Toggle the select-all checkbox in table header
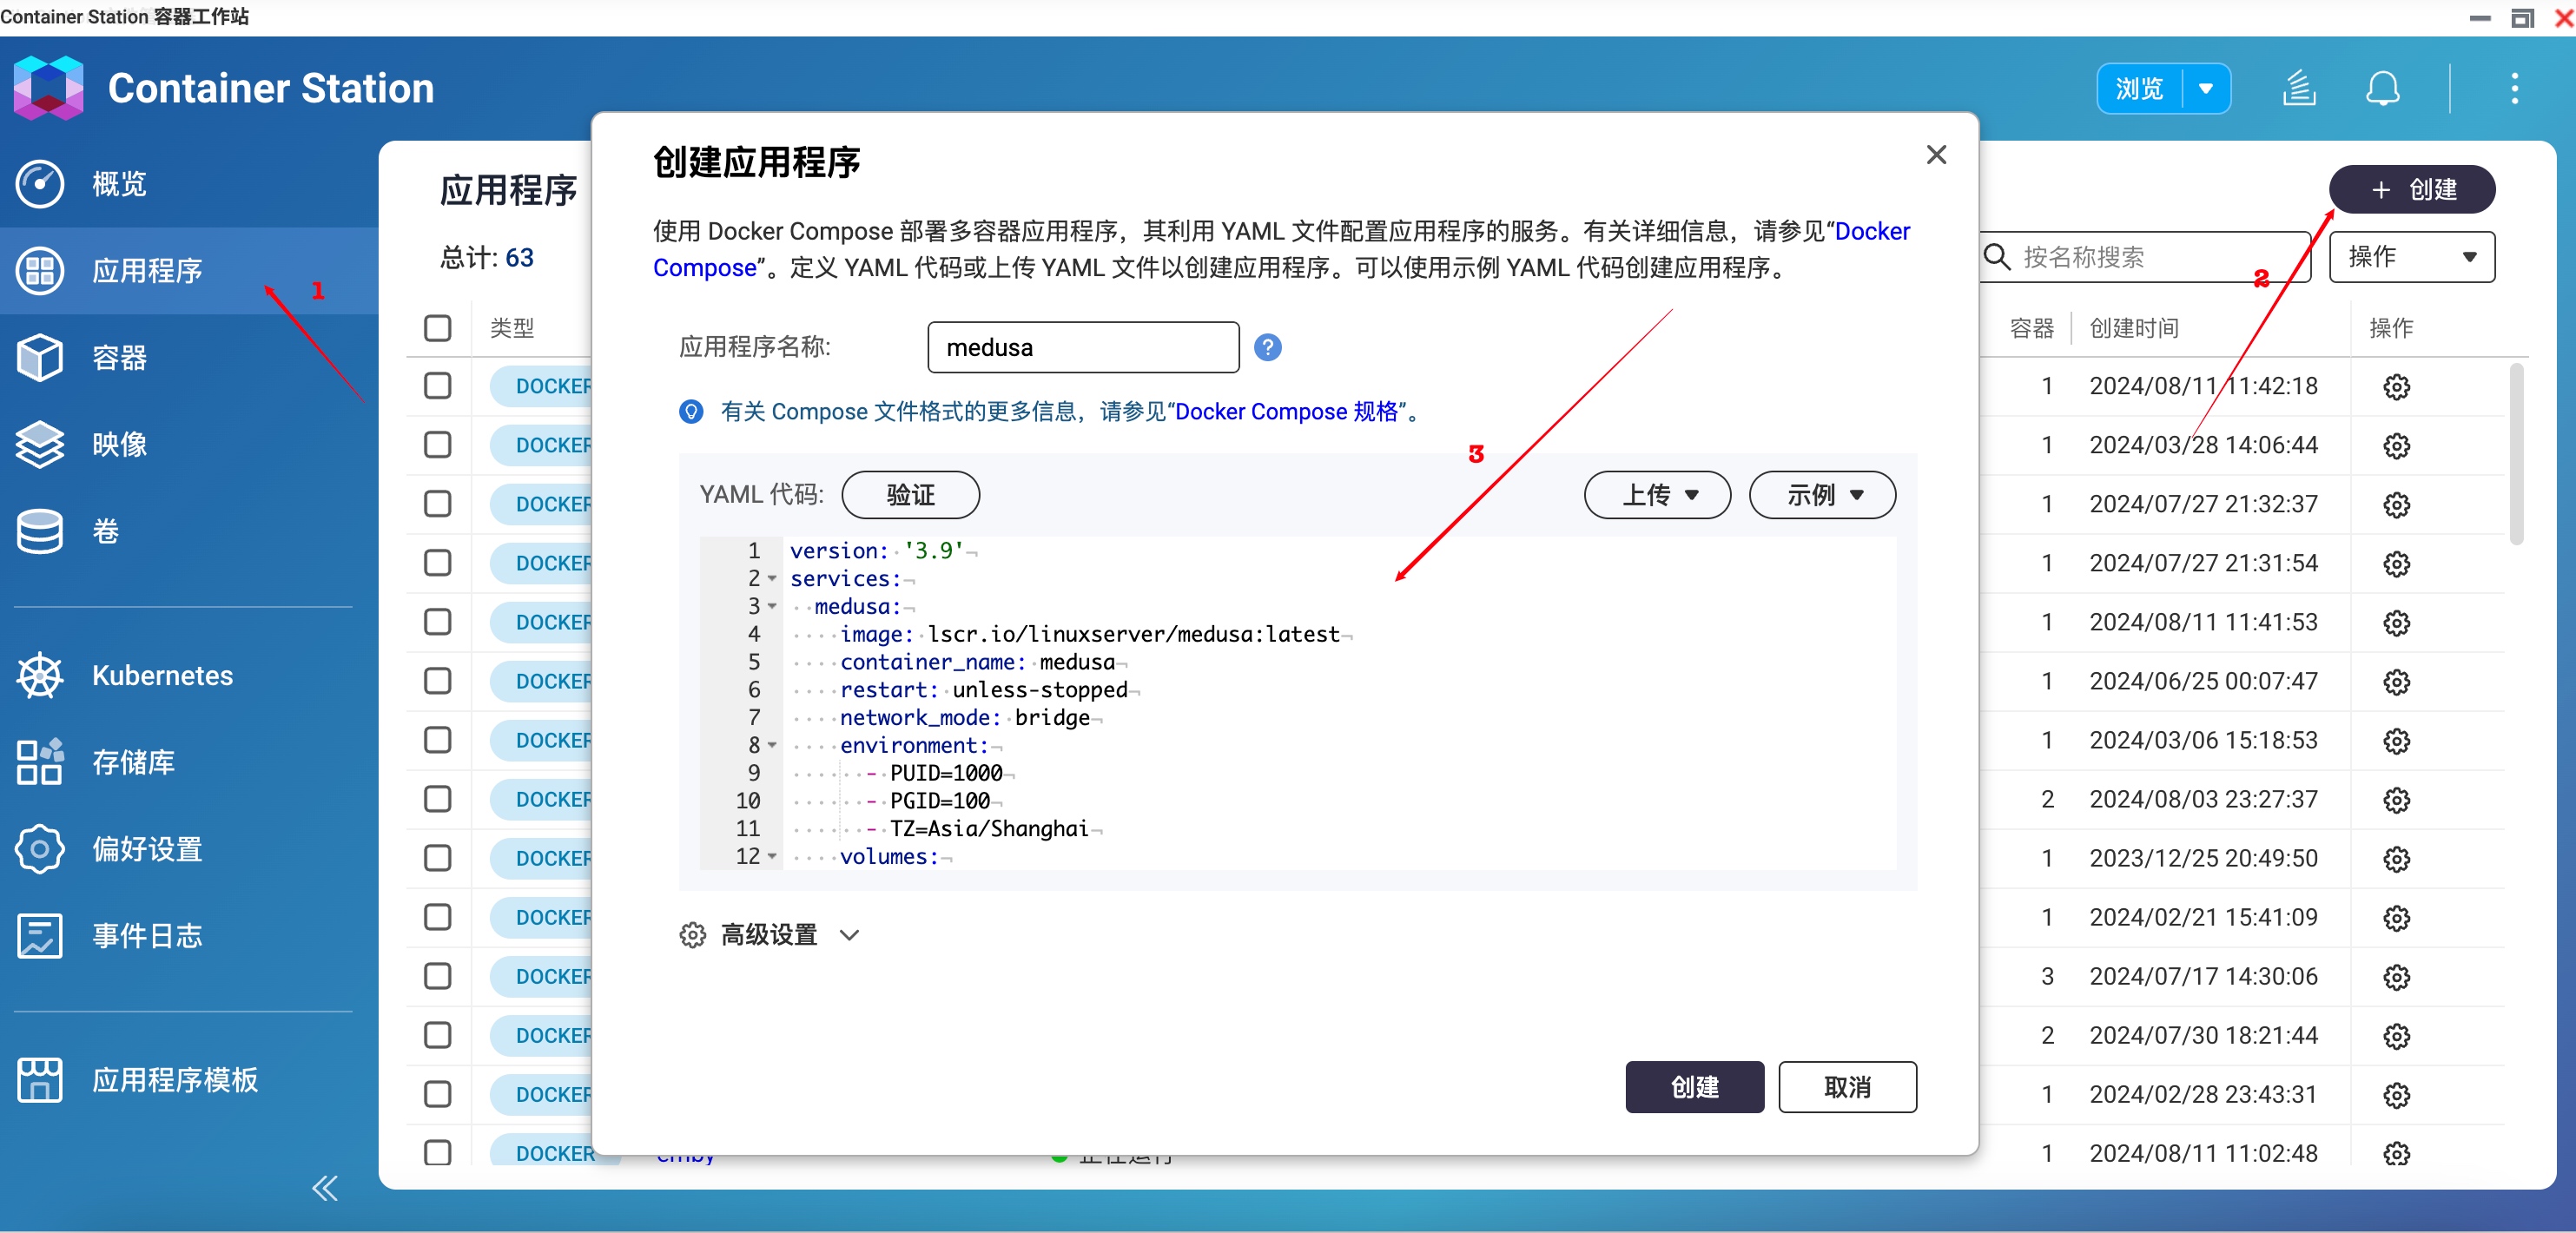This screenshot has height=1233, width=2576. click(438, 328)
